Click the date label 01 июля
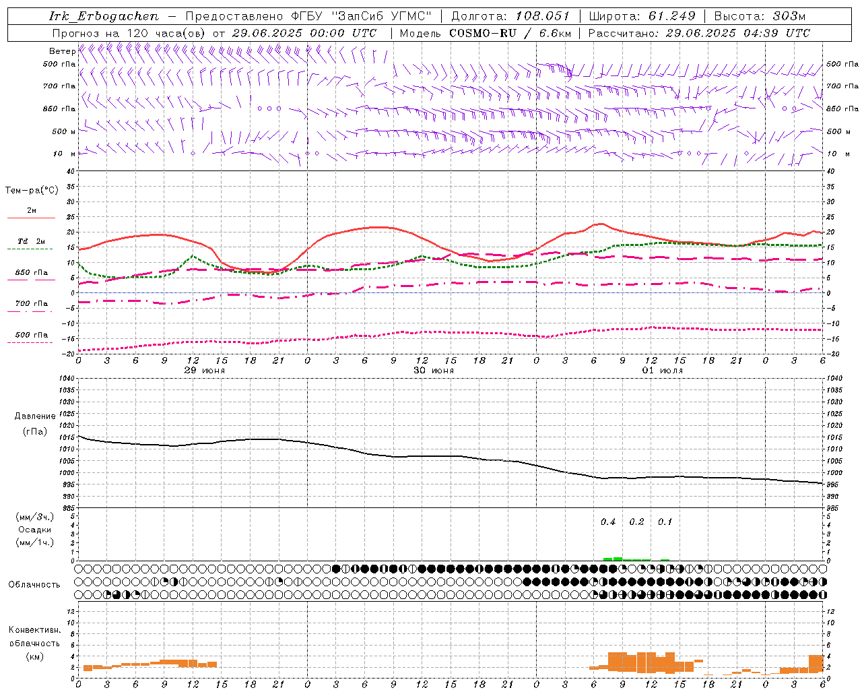The height and width of the screenshot is (690, 862). 662,371
